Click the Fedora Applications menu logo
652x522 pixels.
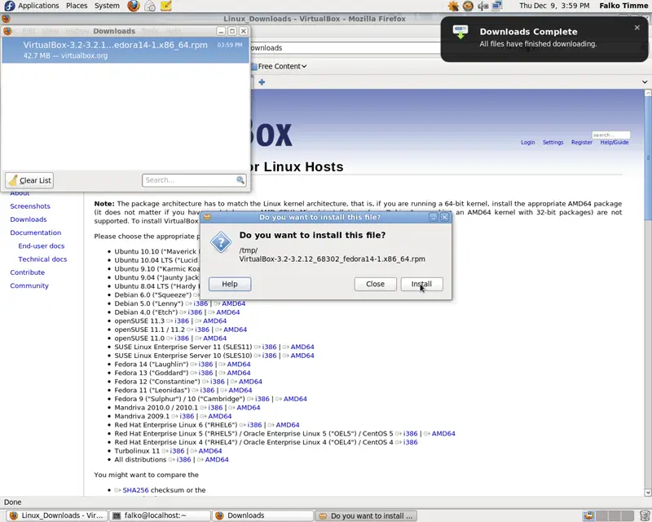point(8,6)
